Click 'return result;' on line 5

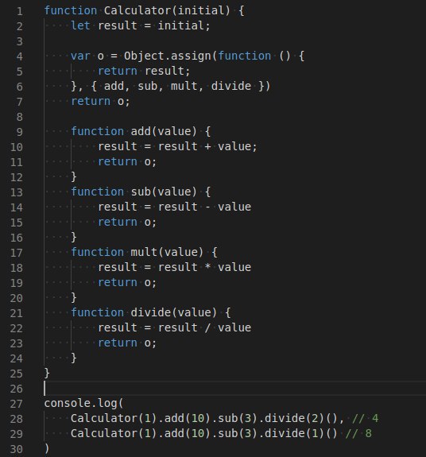[144, 71]
